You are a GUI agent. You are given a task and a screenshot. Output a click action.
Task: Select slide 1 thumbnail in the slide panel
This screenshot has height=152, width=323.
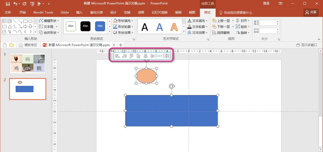[x=28, y=64]
